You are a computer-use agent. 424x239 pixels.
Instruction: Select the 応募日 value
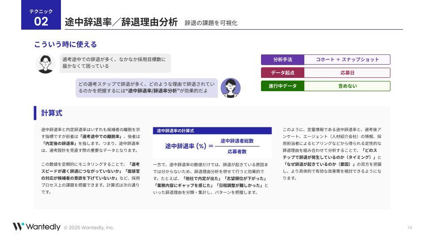347,73
